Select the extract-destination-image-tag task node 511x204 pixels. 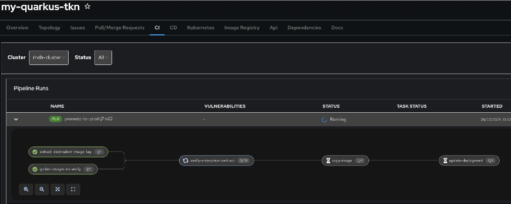[x=68, y=152]
